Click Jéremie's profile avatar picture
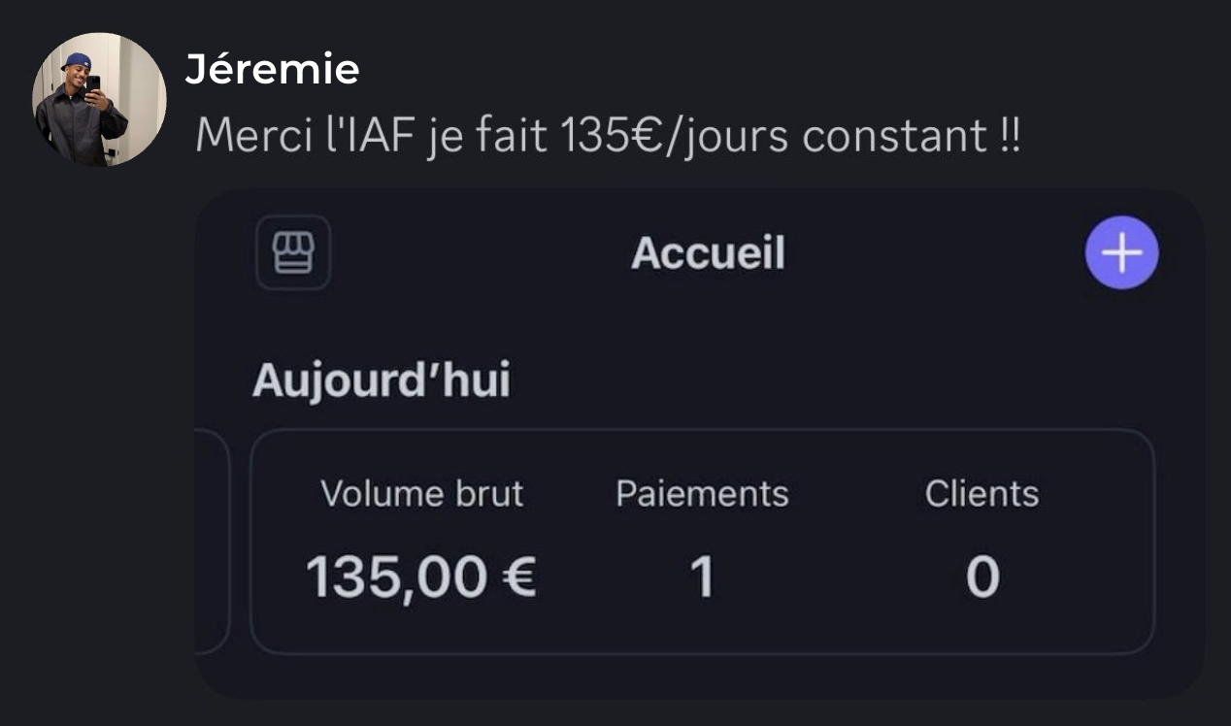The width and height of the screenshot is (1231, 726). (99, 100)
